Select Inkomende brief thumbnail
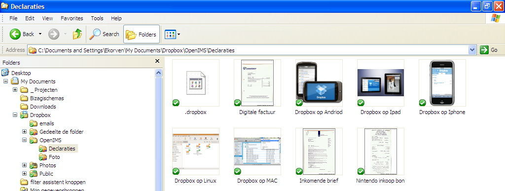The height and width of the screenshot is (191, 505). click(x=319, y=152)
